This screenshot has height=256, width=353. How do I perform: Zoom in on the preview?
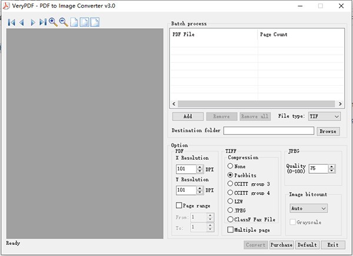click(x=53, y=22)
